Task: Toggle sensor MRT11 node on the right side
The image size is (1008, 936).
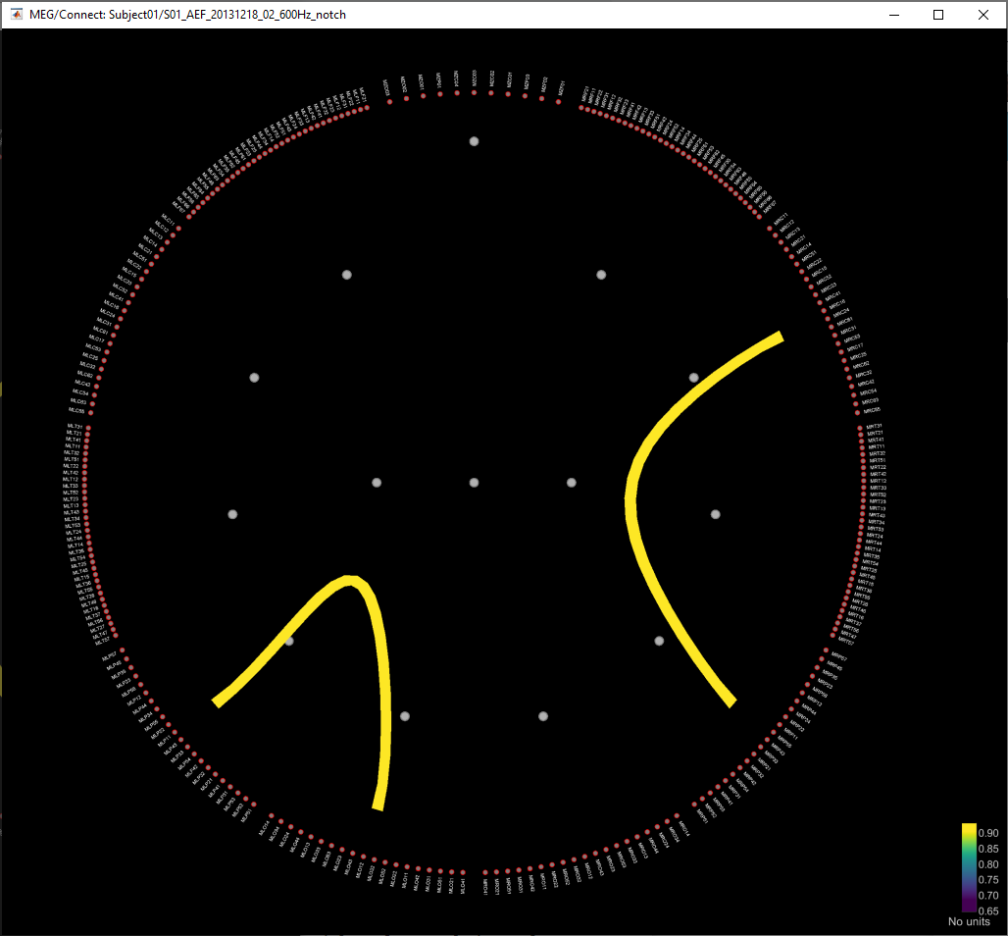Action: [861, 446]
